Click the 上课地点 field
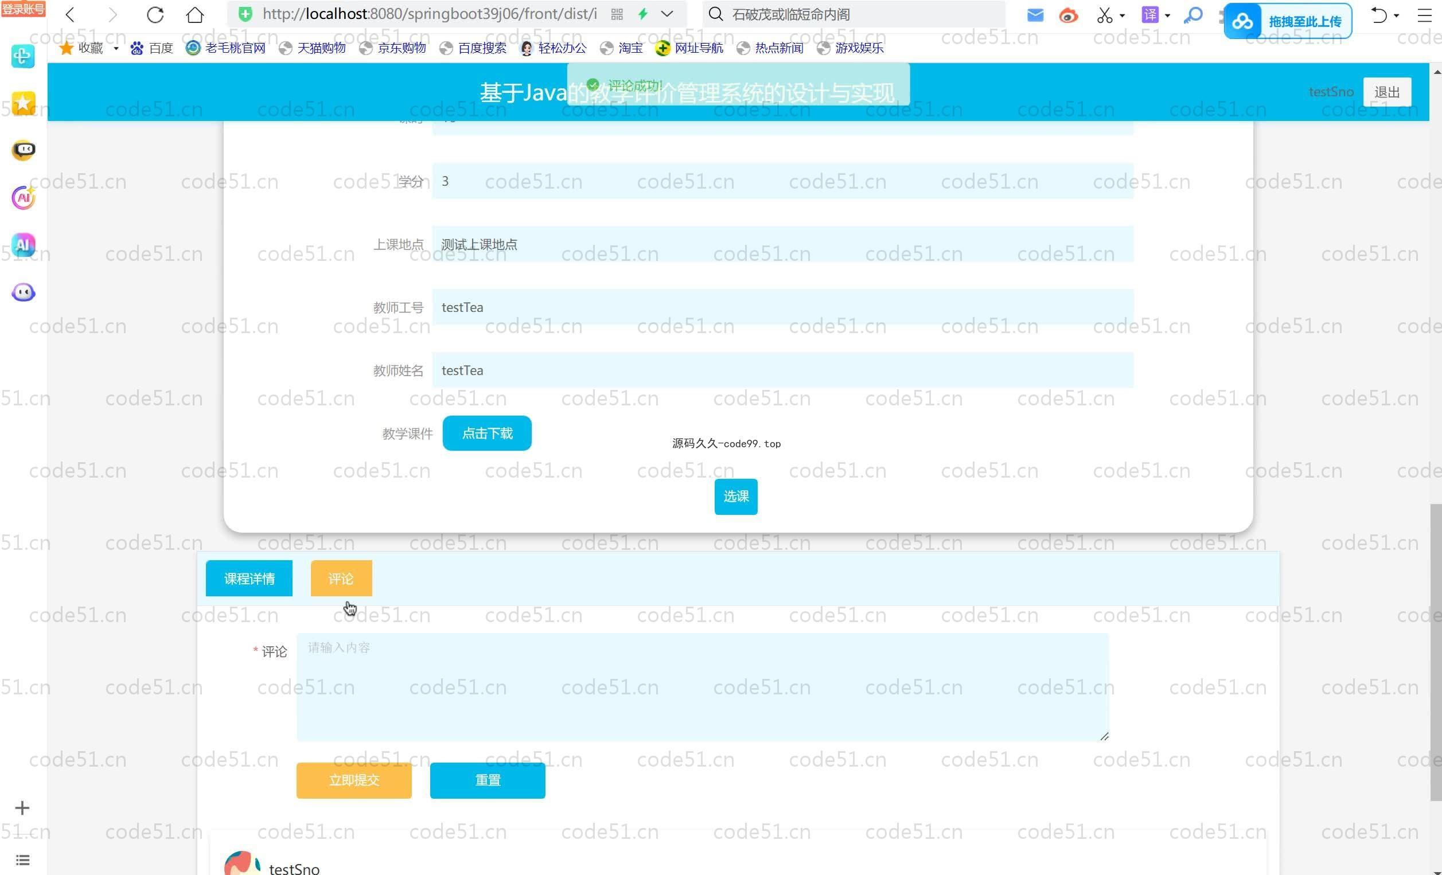 click(782, 244)
